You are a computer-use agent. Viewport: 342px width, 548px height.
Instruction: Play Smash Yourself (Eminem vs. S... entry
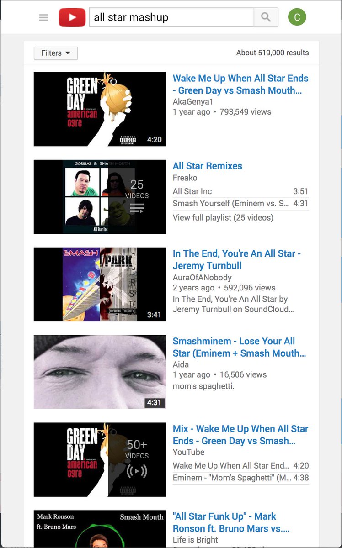240,204
